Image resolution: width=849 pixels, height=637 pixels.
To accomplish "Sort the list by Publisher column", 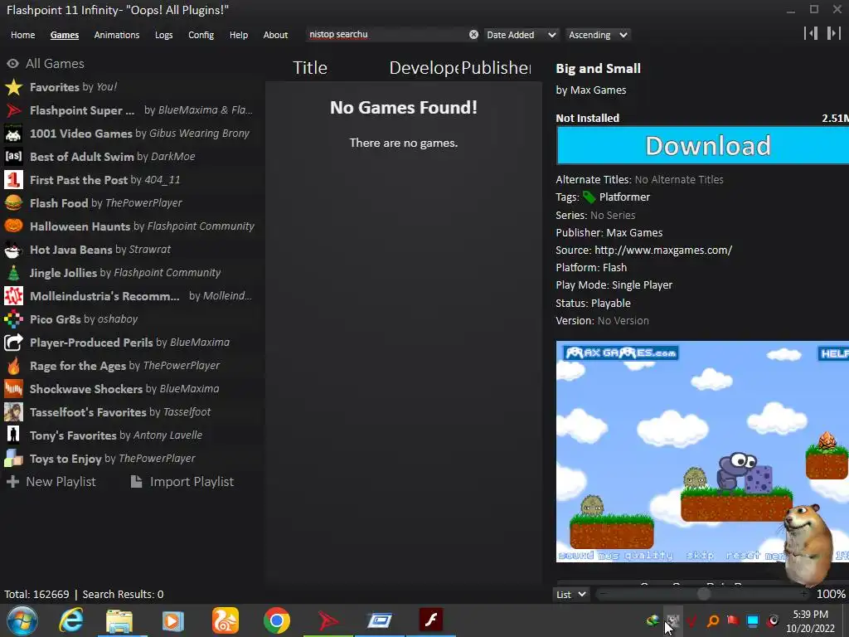I will 496,68.
